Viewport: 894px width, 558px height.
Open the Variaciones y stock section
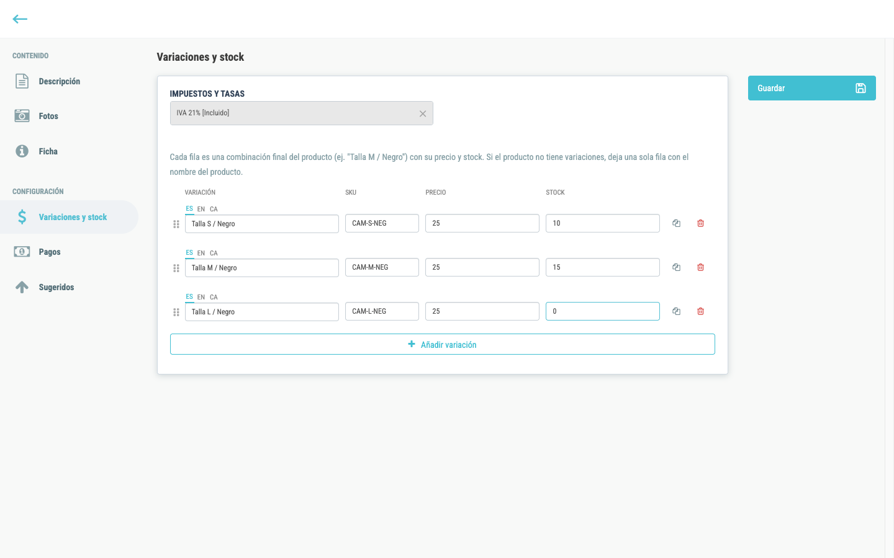tap(69, 217)
